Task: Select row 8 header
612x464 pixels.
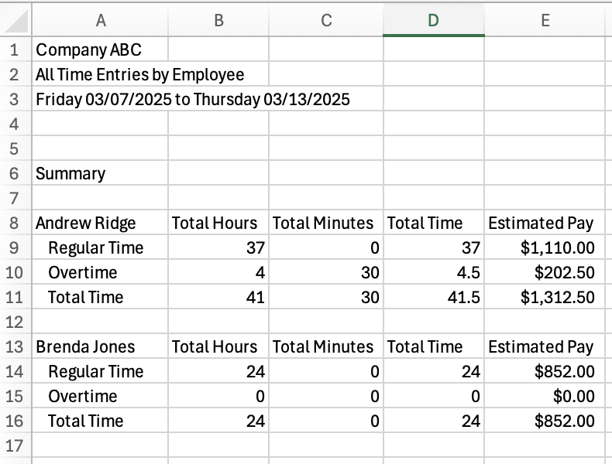Action: 15,223
